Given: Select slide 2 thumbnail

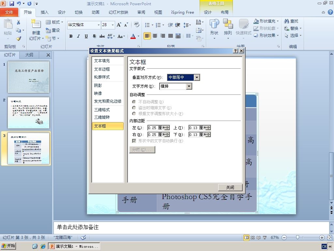Looking at the screenshot, I should click(29, 113).
